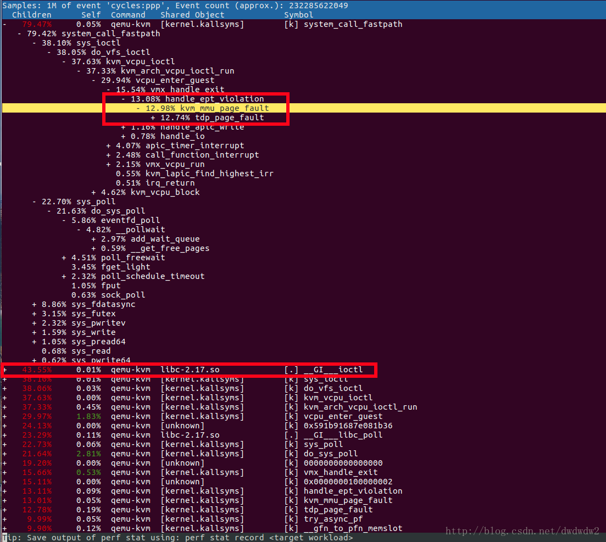
Task: Click the Children column header
Action: [x=31, y=15]
